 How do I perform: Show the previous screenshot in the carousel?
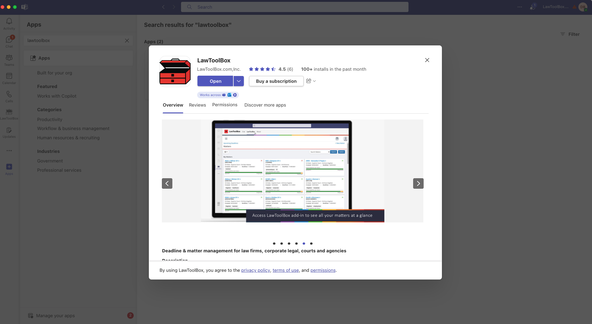[x=167, y=183]
